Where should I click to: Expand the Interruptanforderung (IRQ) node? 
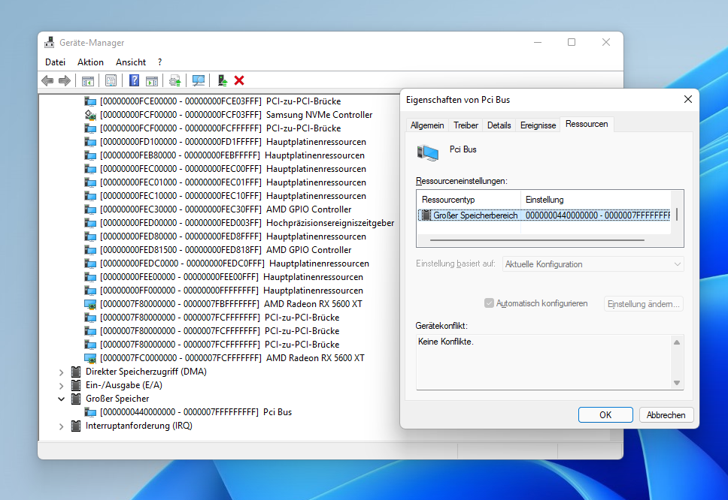[61, 426]
